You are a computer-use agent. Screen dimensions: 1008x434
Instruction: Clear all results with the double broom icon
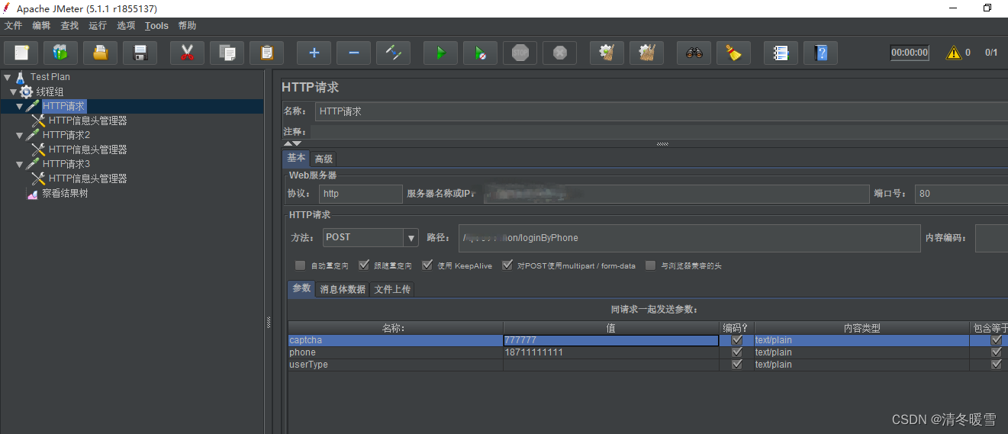pyautogui.click(x=646, y=53)
